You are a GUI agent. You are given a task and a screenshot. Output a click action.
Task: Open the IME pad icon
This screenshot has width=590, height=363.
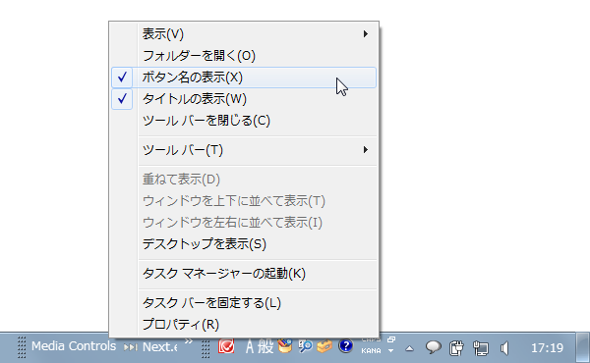(x=285, y=346)
